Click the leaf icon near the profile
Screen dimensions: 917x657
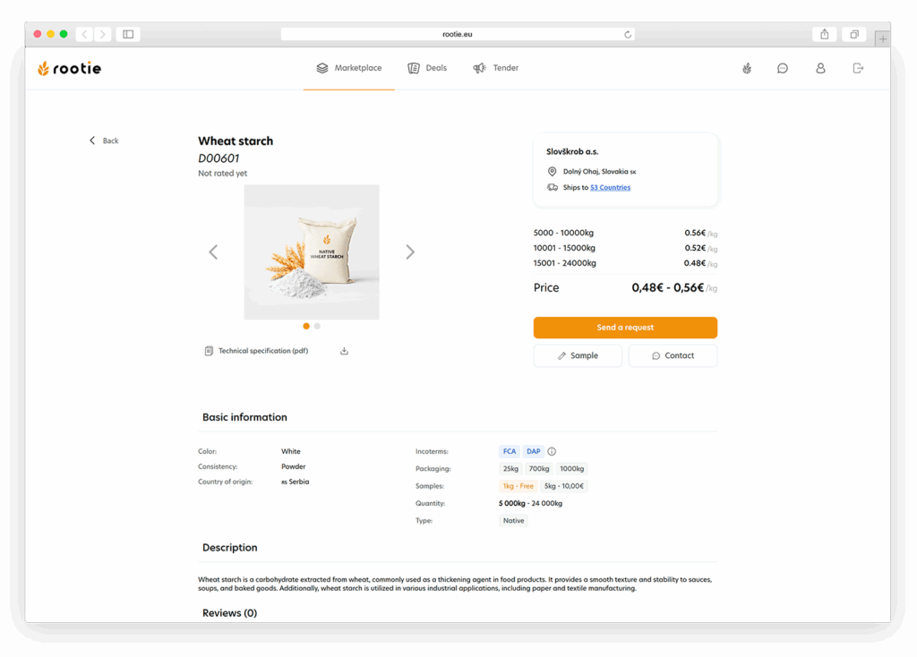(x=746, y=68)
